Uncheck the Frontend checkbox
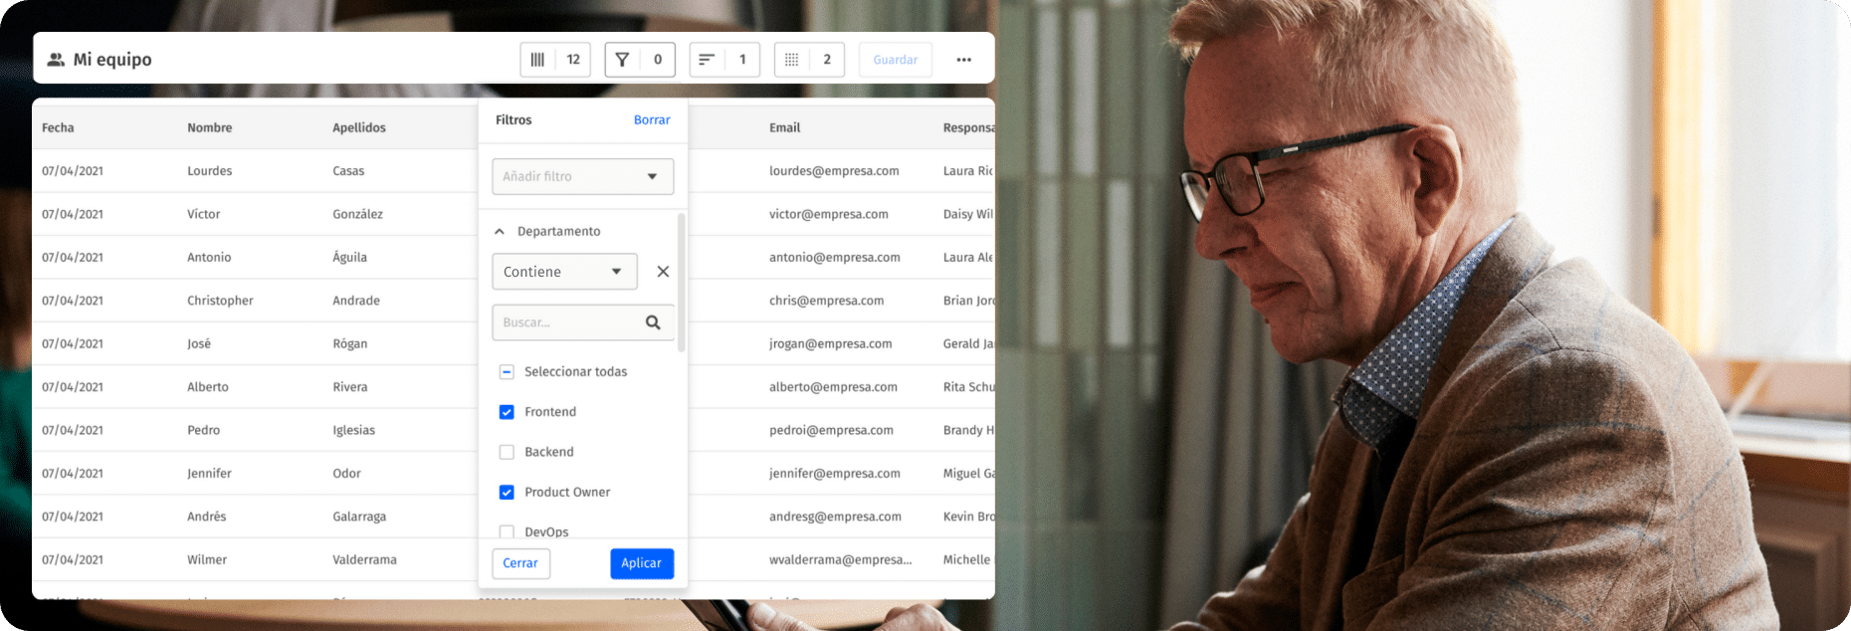 pos(507,412)
